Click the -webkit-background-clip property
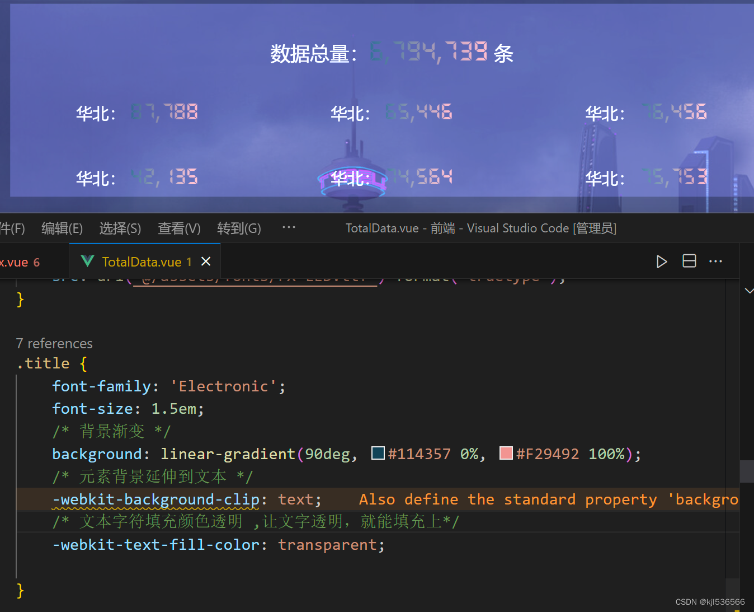754x612 pixels. tap(155, 499)
